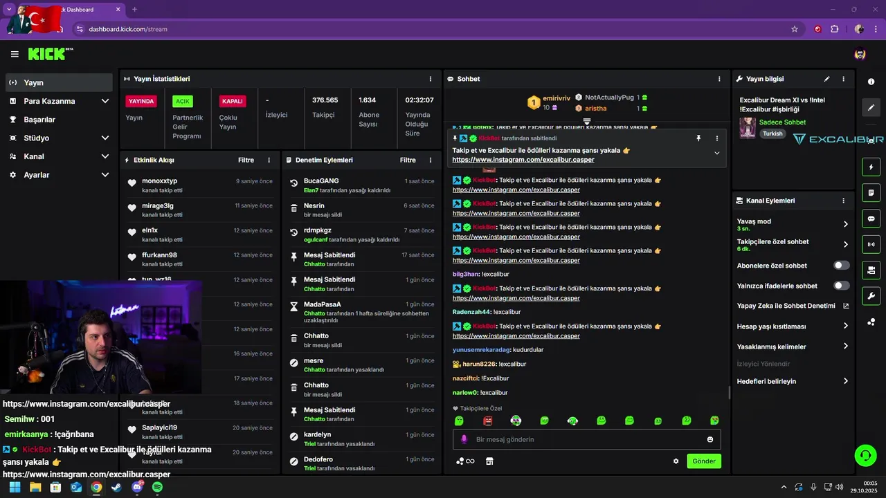Open the Windows Start menu
The height and width of the screenshot is (498, 886).
tap(15, 488)
